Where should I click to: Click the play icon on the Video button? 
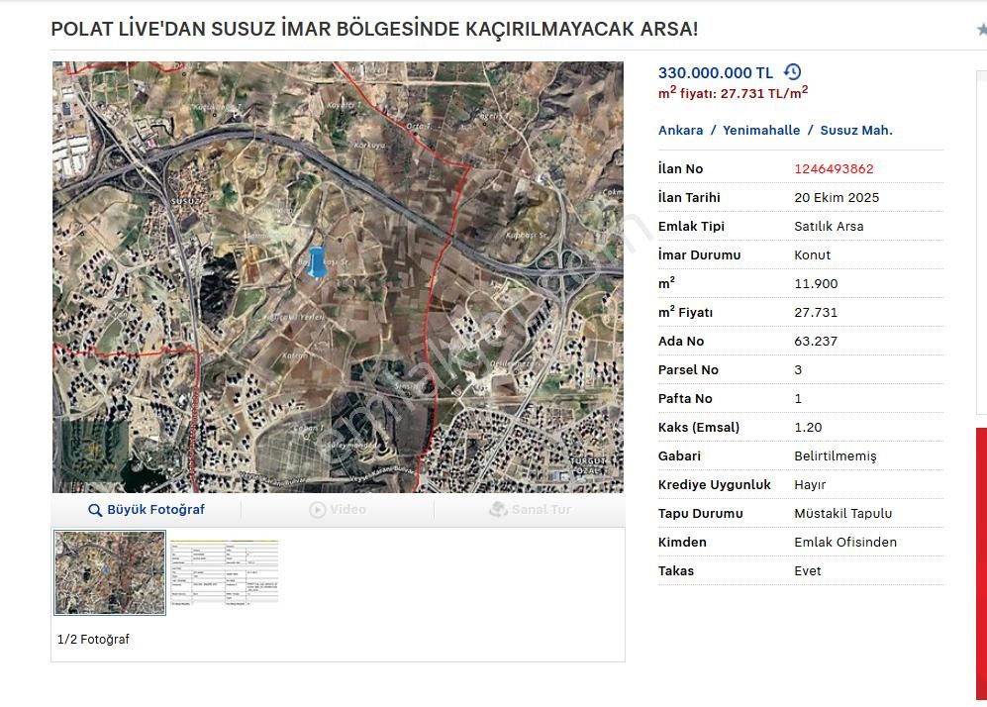click(317, 509)
